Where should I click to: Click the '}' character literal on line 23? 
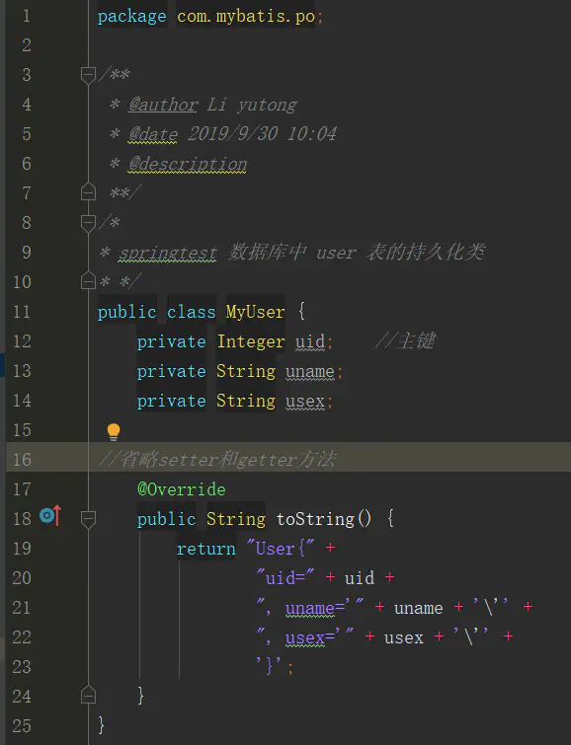pos(269,666)
